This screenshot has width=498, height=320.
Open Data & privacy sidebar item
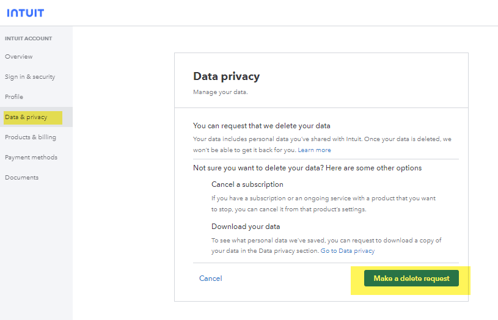pyautogui.click(x=26, y=117)
